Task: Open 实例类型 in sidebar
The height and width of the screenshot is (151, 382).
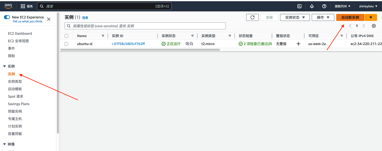Action: coord(15,81)
